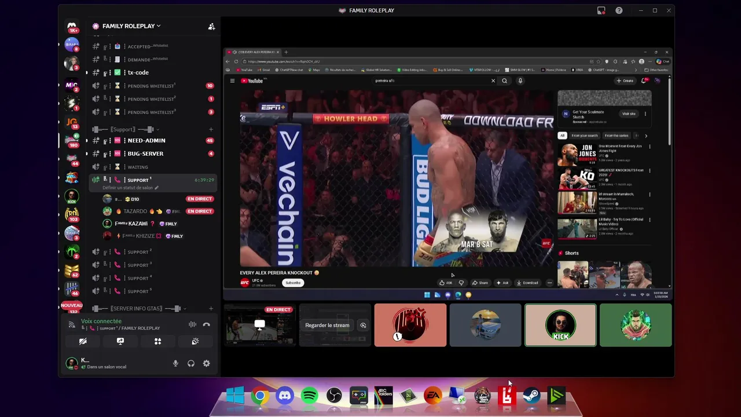Disconnect from voice with hang-up icon

click(206, 324)
